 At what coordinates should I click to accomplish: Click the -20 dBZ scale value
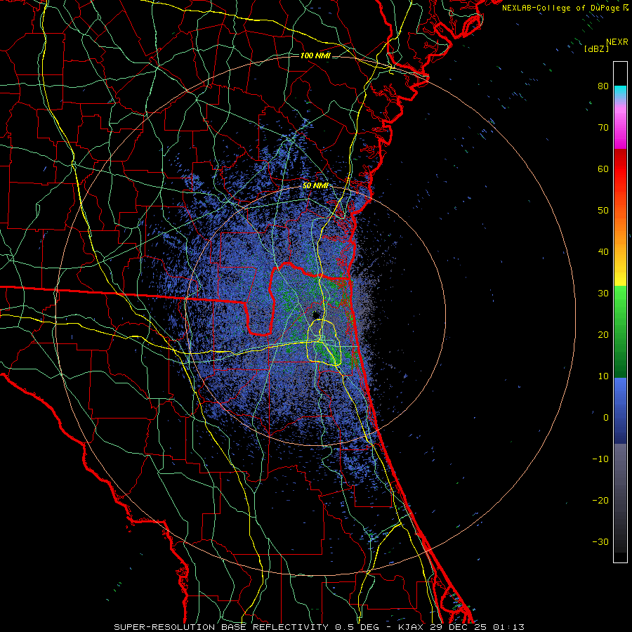click(600, 500)
